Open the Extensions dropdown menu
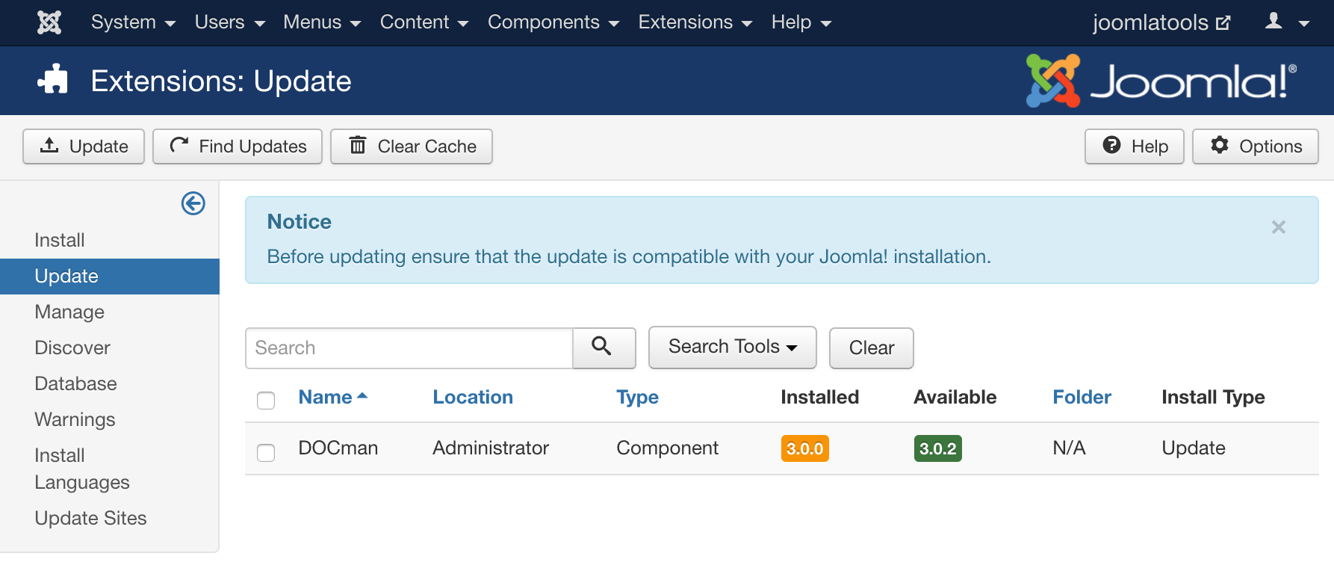This screenshot has height=571, width=1334. (x=695, y=22)
